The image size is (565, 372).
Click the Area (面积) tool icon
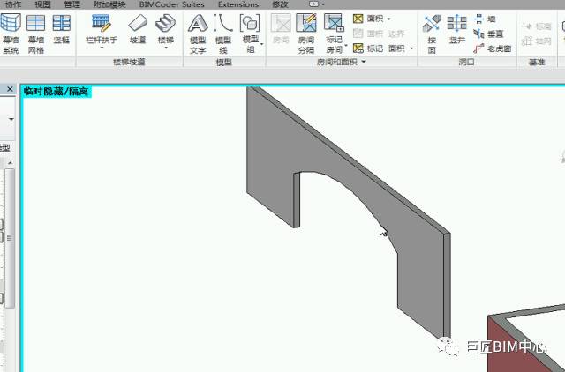point(358,19)
